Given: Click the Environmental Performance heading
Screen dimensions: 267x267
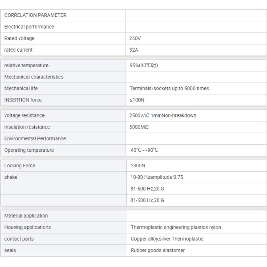Looking at the screenshot, I should 35,138.
